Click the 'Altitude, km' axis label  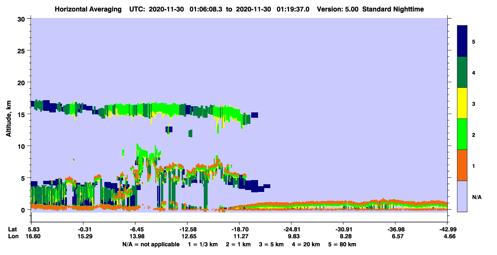[8, 119]
